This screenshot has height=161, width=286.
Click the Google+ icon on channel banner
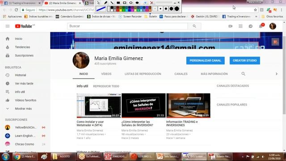tap(275, 42)
